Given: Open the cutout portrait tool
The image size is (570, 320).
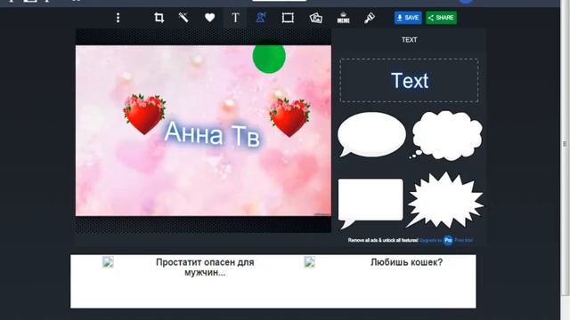Looking at the screenshot, I should tap(261, 18).
